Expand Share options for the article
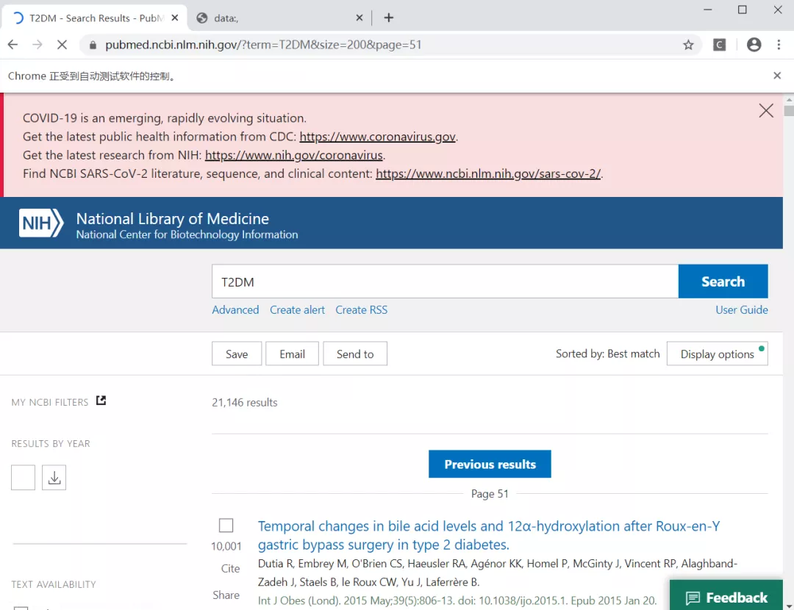Screen dimensions: 794x610 pyautogui.click(x=226, y=595)
